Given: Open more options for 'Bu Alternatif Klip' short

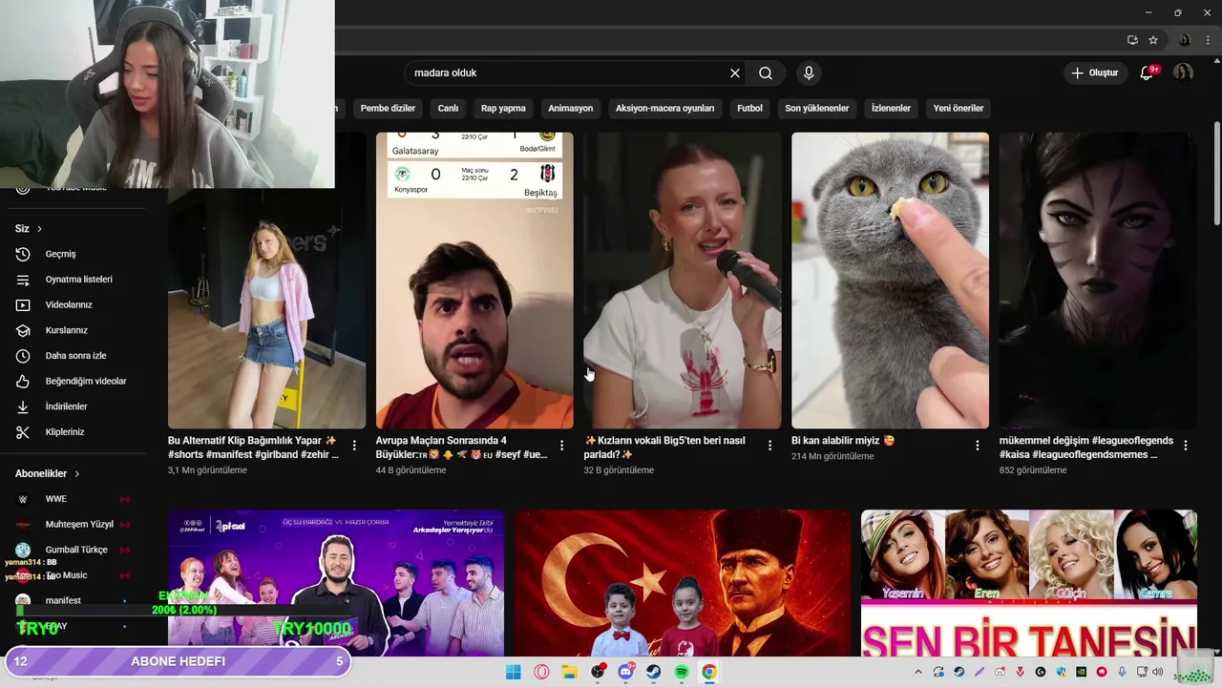Looking at the screenshot, I should (x=354, y=446).
